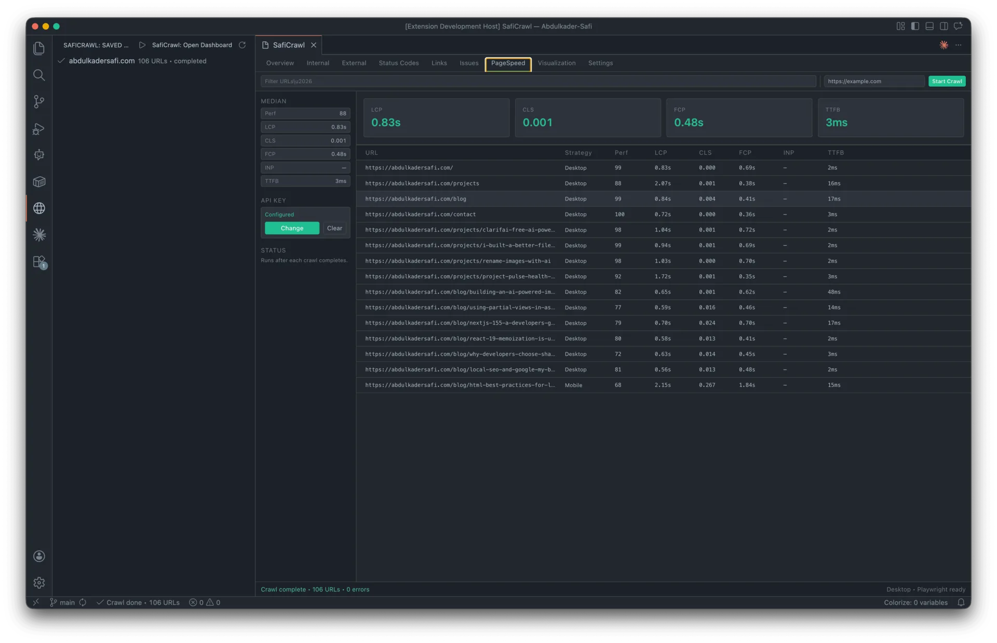
Task: Click the TTFB 3ms summary card
Action: pyautogui.click(x=891, y=118)
